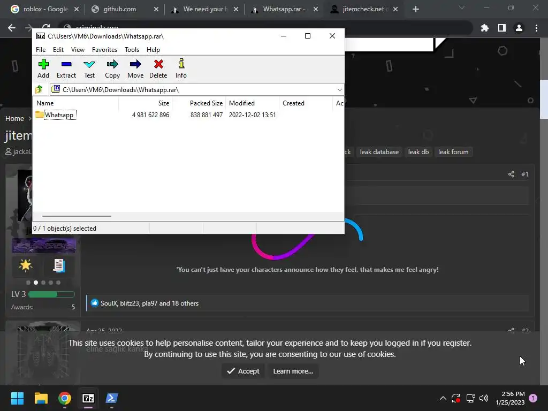Accept the site cookies
Image resolution: width=548 pixels, height=411 pixels.
(243, 371)
